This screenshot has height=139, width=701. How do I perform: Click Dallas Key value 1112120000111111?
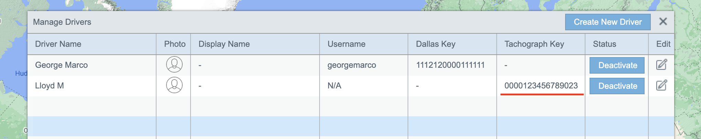pyautogui.click(x=450, y=65)
